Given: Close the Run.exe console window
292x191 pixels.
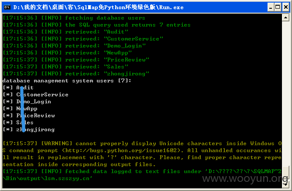Looking at the screenshot, I should coord(285,7).
